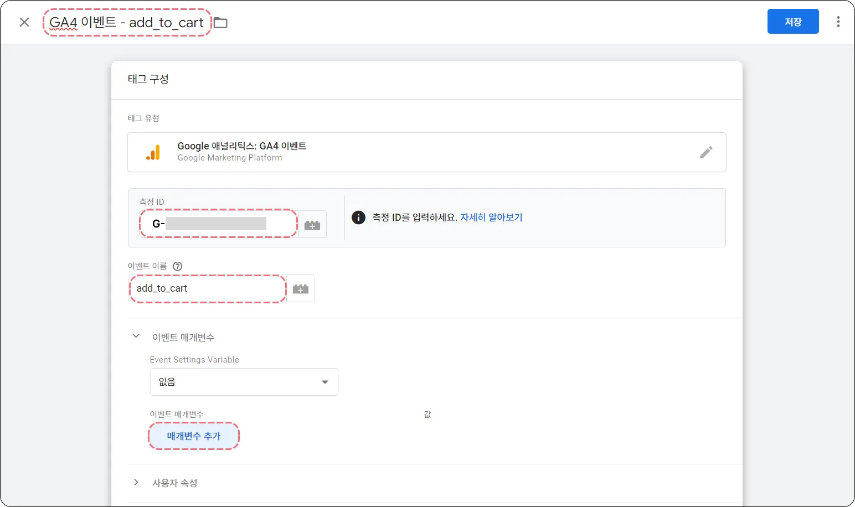Open variable picker next to event name field
The image size is (855, 507).
pyautogui.click(x=301, y=289)
